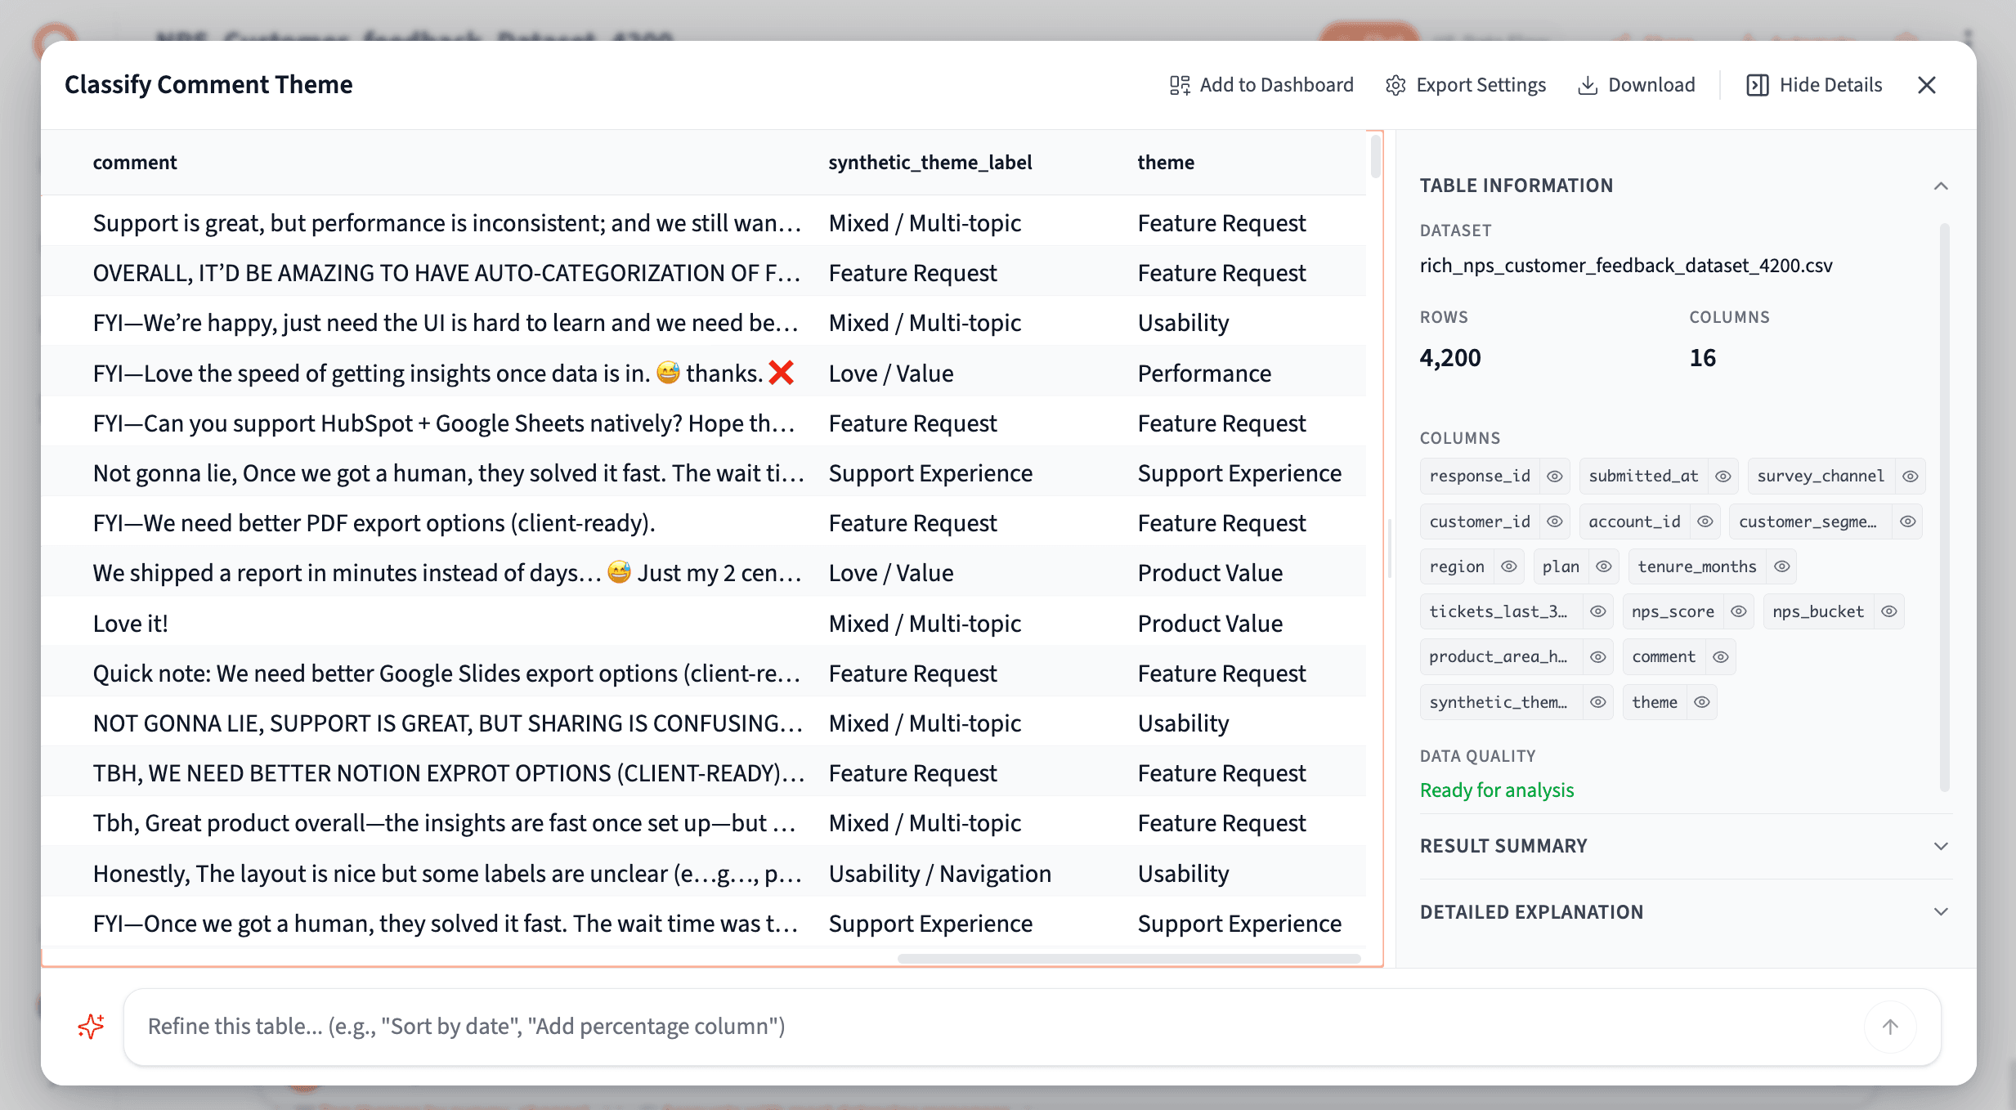Toggle visibility of survey_channel column
This screenshot has width=2016, height=1110.
point(1911,476)
